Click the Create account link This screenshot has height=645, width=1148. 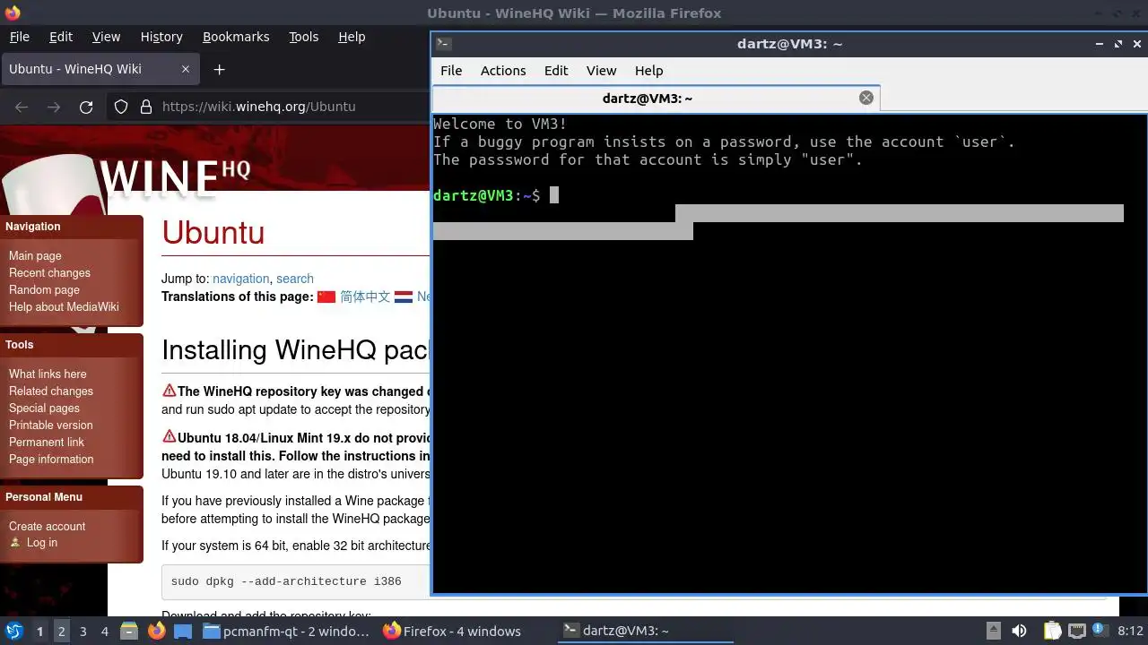(47, 526)
